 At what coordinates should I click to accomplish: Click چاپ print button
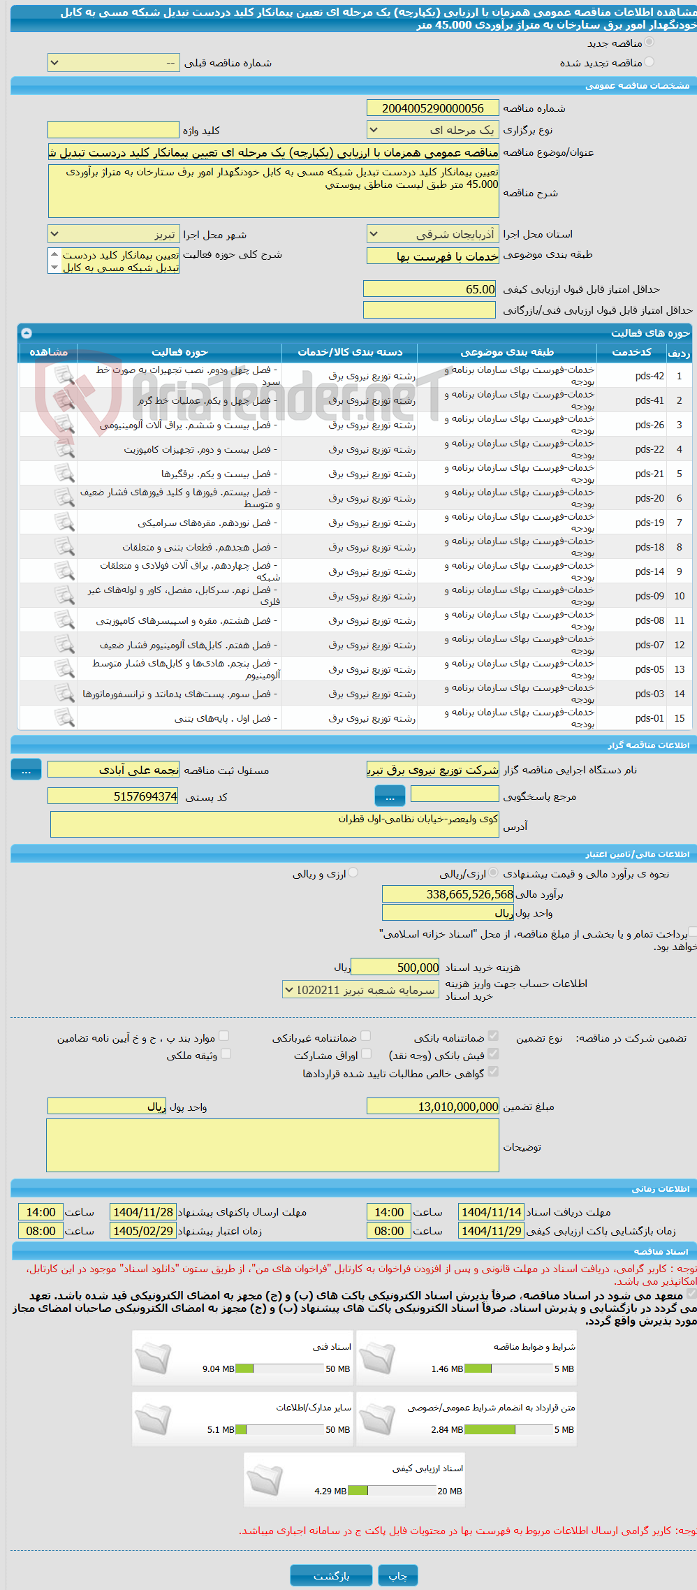pos(398,1575)
